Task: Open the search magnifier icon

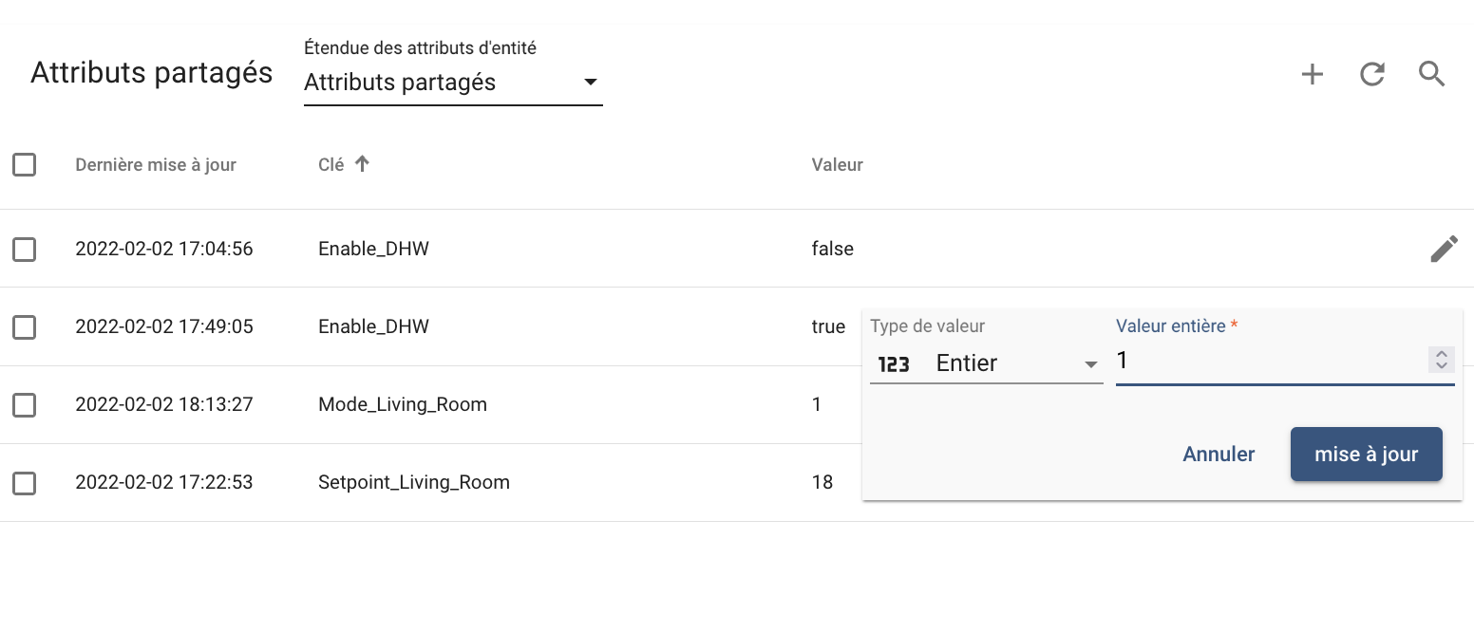Action: [x=1431, y=75]
